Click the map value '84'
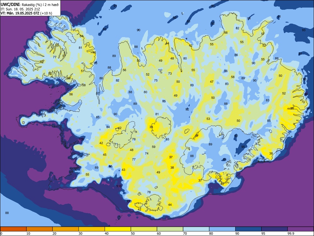The height and width of the screenshot is (236, 314). [108, 127]
